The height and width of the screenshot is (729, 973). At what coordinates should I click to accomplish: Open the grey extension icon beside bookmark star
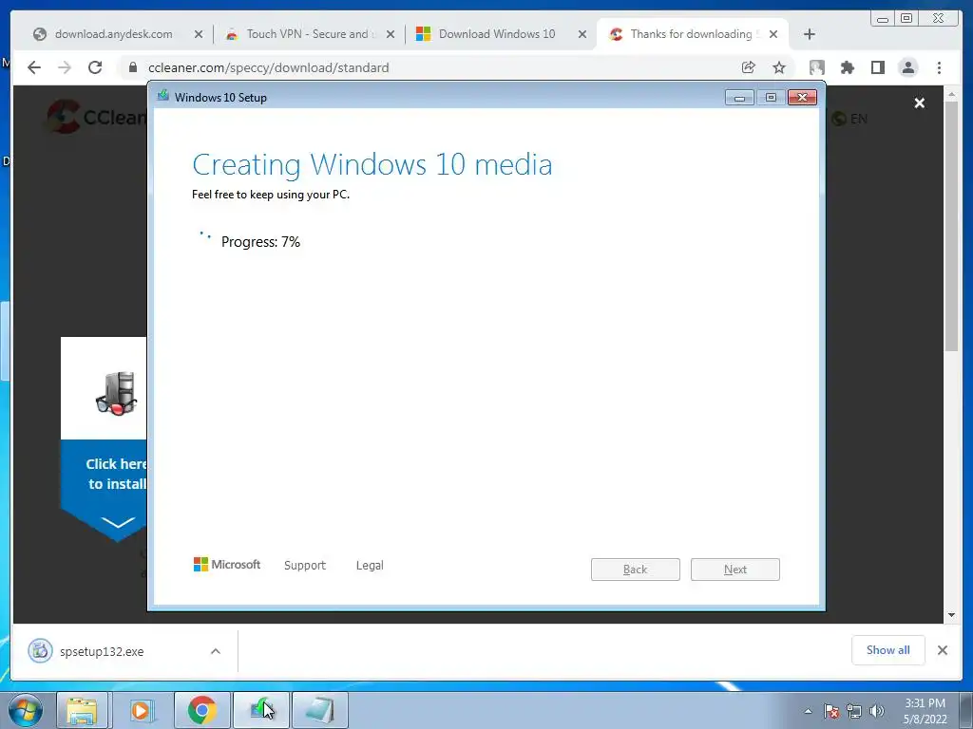pos(816,67)
